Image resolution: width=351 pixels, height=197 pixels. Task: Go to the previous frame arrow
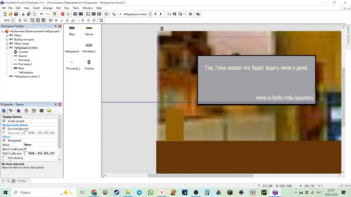(155, 14)
